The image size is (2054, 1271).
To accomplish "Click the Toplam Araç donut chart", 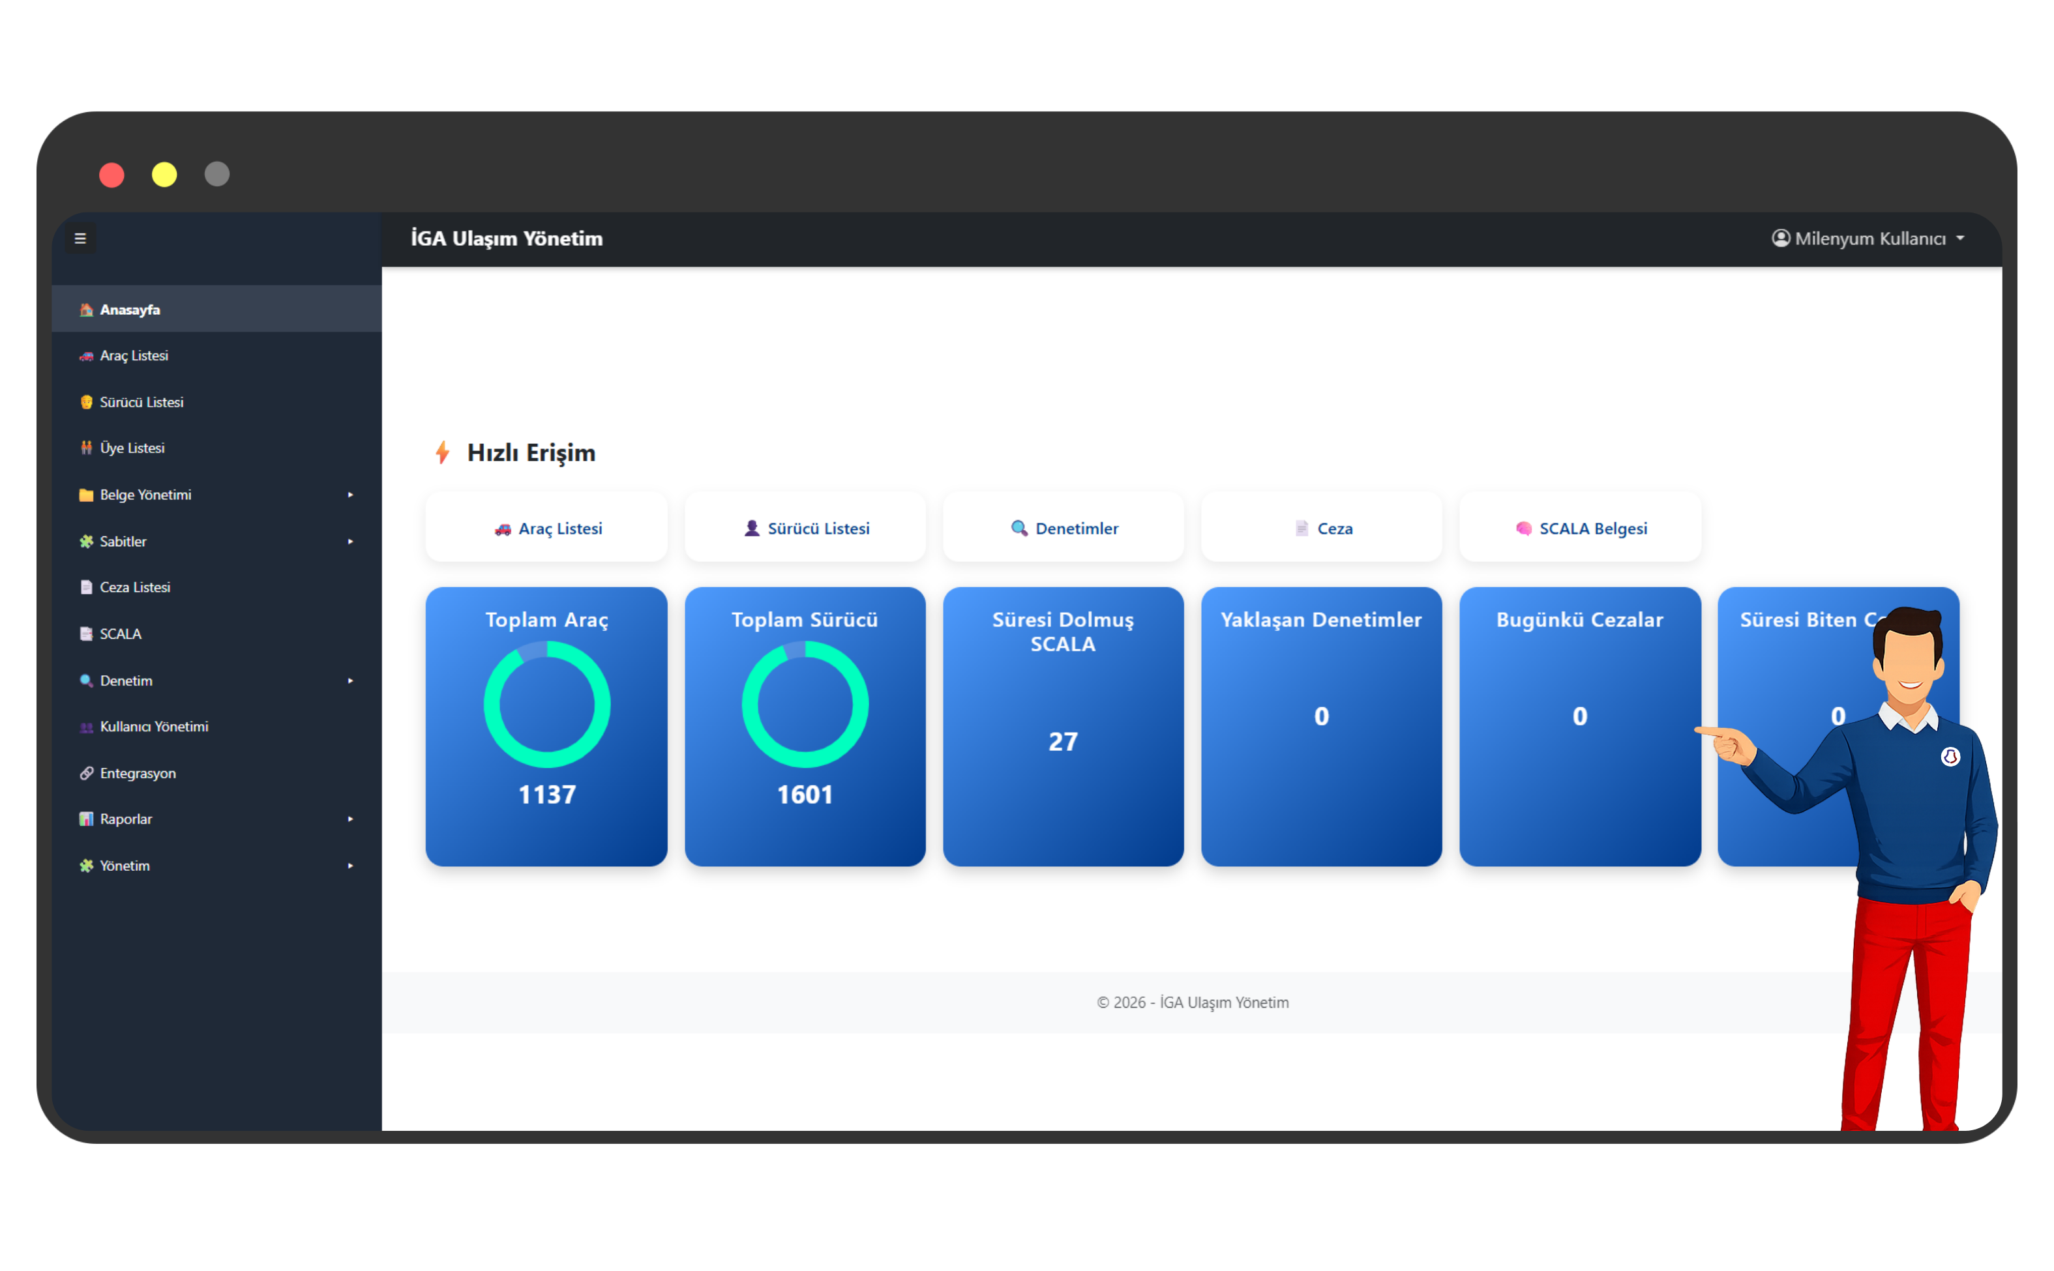I will pyautogui.click(x=546, y=705).
